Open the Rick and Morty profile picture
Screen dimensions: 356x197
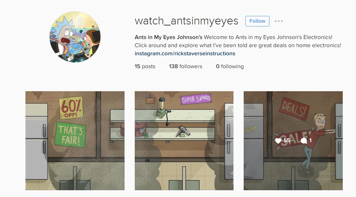point(75,37)
